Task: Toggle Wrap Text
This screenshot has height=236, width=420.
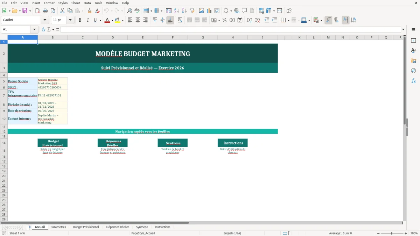Action: 180,20
